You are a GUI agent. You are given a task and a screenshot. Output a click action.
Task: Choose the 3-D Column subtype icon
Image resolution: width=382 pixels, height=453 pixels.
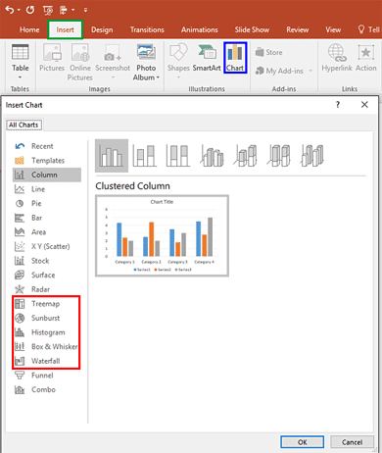(312, 156)
